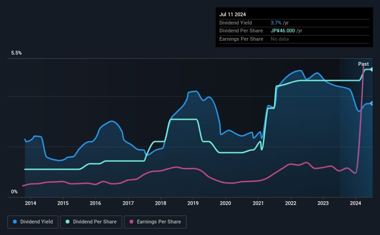Click the pink Earnings Per Share legend dot
Image resolution: width=380 pixels, height=235 pixels.
pos(131,222)
